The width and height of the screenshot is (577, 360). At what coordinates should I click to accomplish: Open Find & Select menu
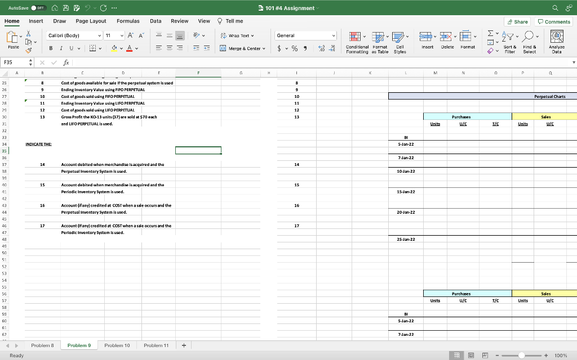pyautogui.click(x=530, y=43)
